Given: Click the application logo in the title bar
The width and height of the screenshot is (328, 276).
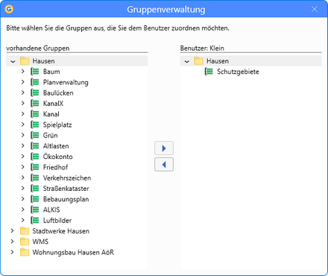Looking at the screenshot, I should [9, 9].
